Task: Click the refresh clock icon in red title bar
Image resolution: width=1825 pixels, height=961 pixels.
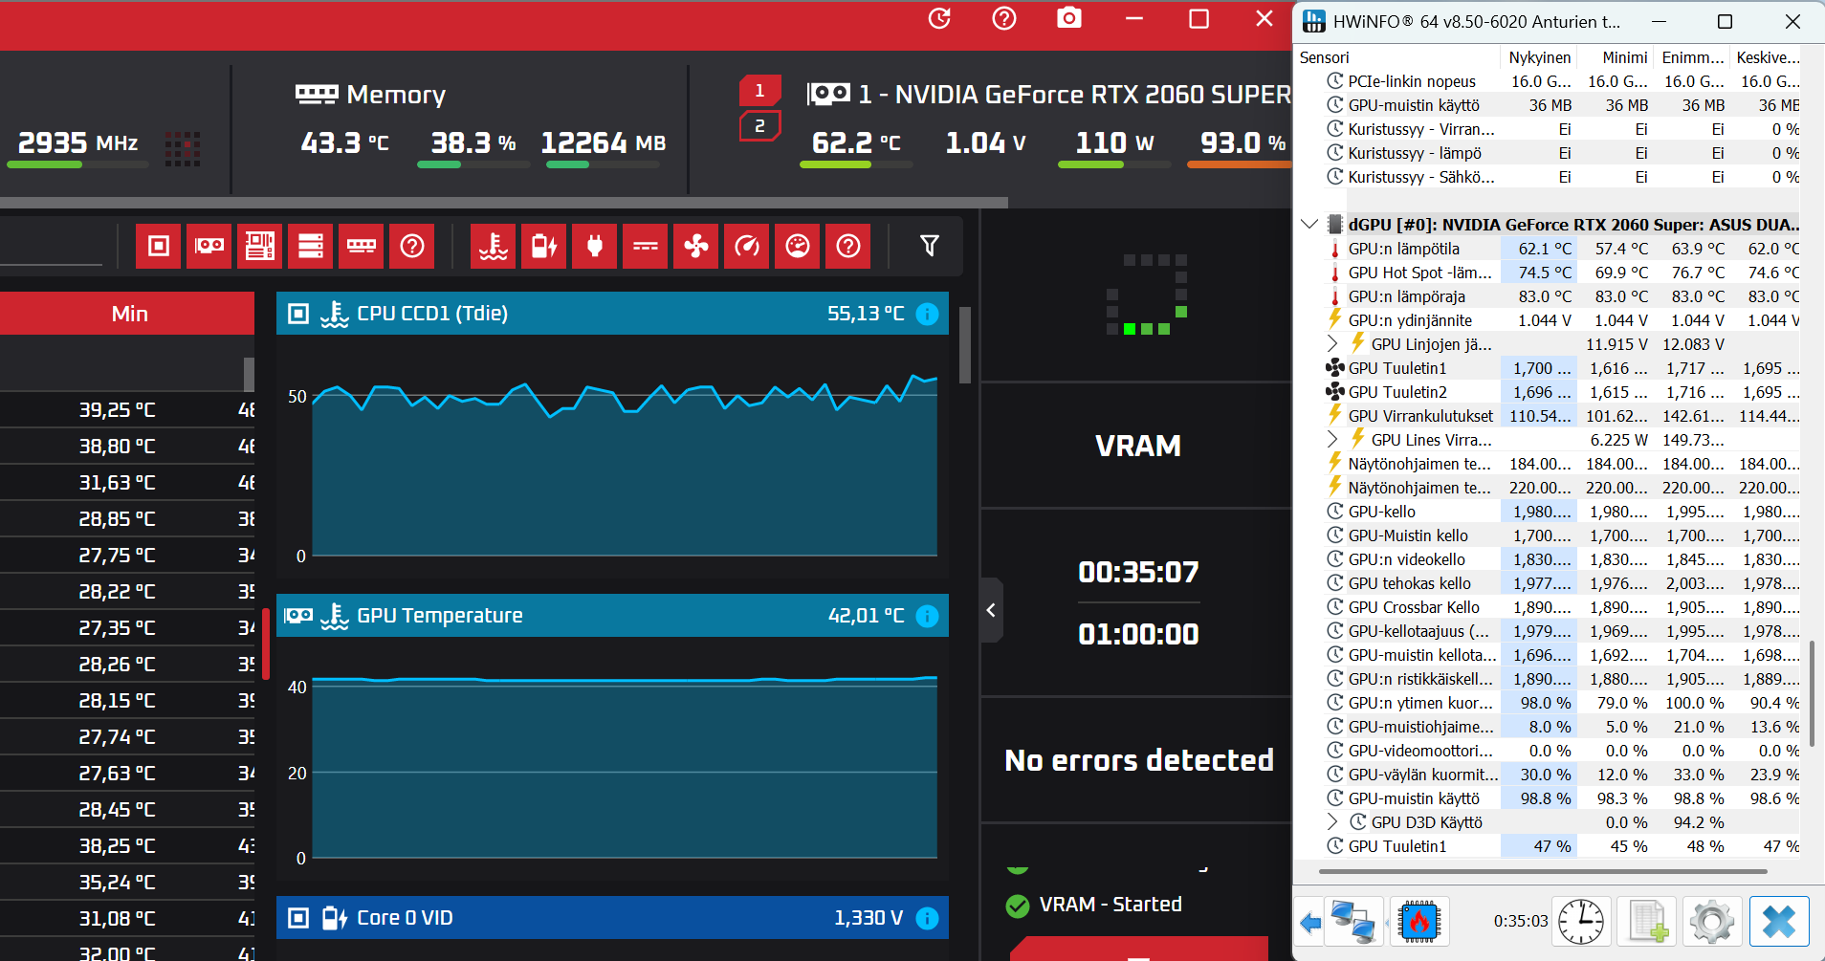Action: [x=939, y=18]
